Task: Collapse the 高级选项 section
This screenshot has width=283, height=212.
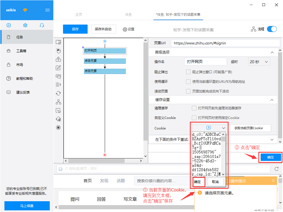Action: point(272,52)
